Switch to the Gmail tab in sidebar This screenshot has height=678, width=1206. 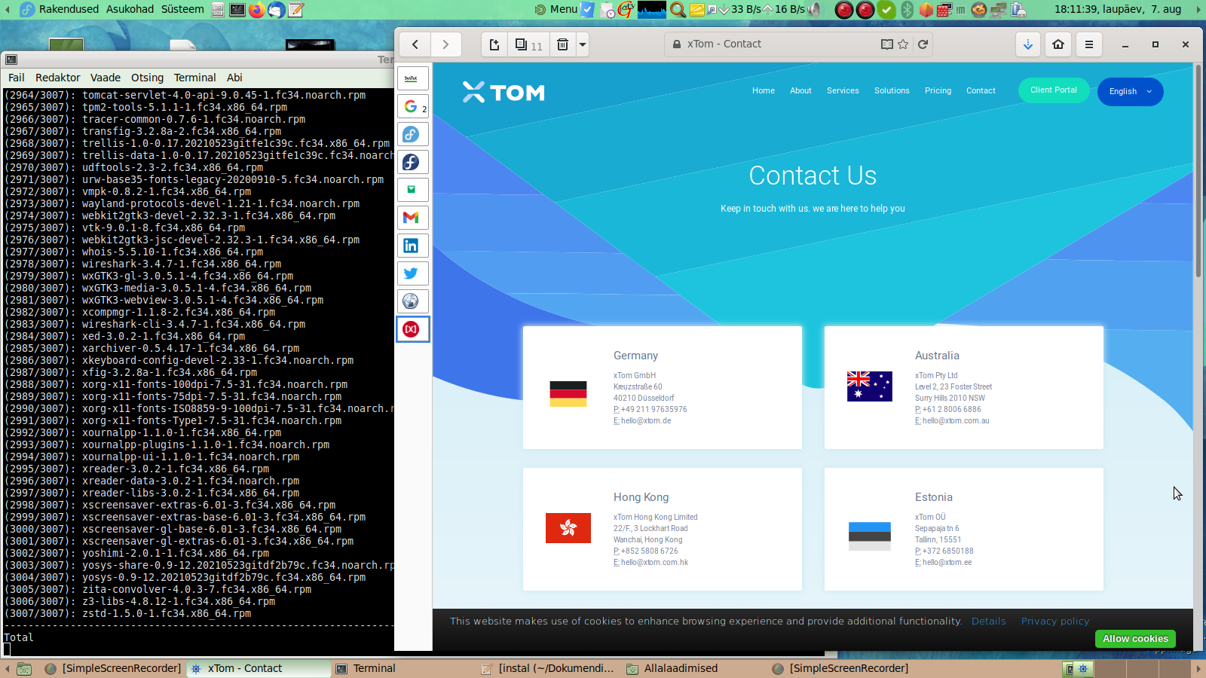(412, 218)
